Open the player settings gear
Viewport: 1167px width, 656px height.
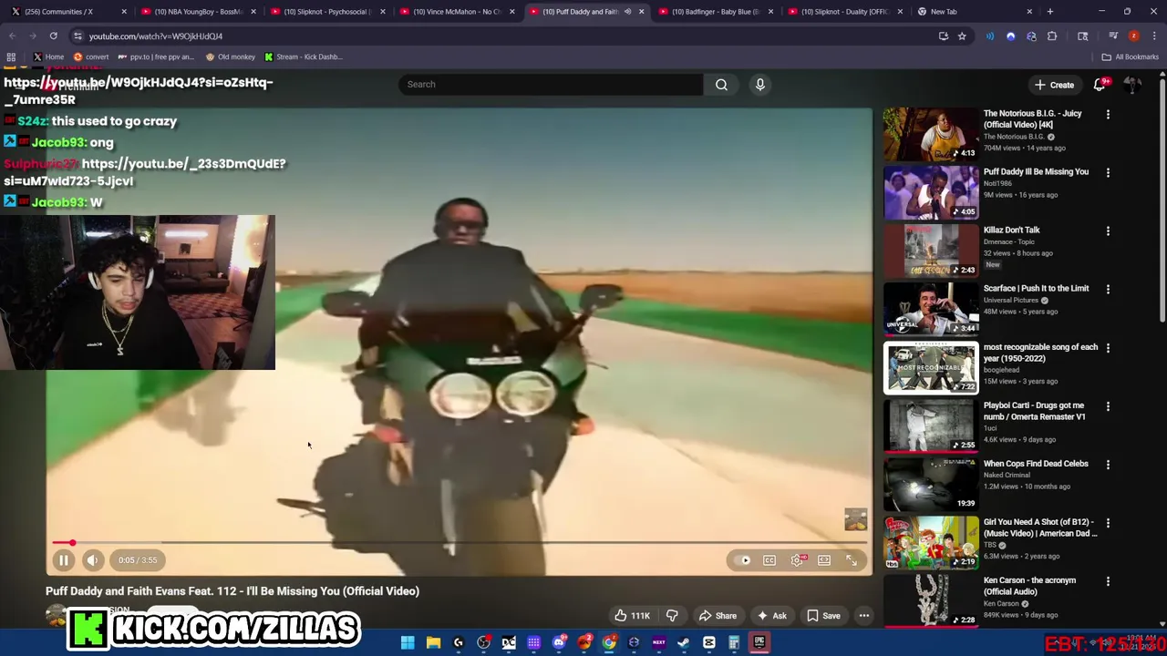(798, 560)
